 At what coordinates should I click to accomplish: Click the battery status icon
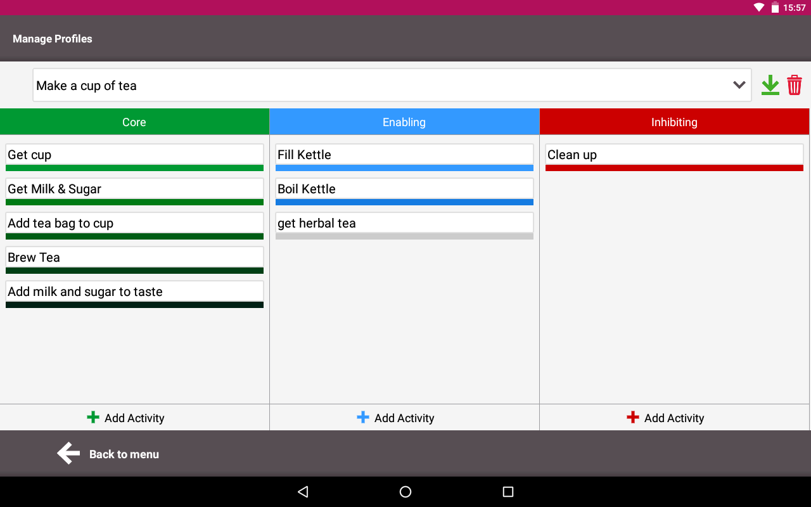[775, 8]
